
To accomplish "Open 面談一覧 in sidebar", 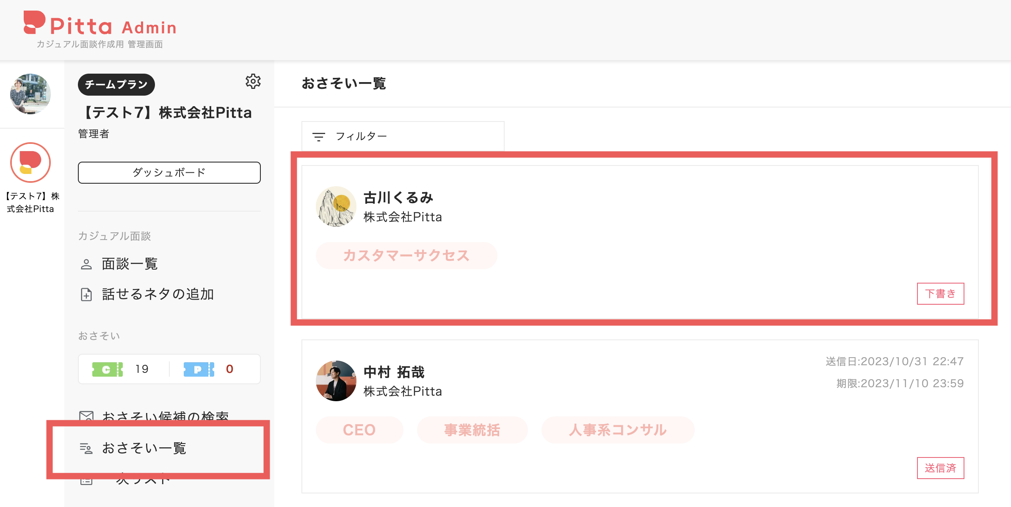I will tap(130, 264).
